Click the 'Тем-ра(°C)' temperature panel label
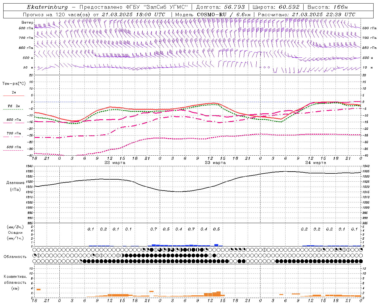 point(14,84)
